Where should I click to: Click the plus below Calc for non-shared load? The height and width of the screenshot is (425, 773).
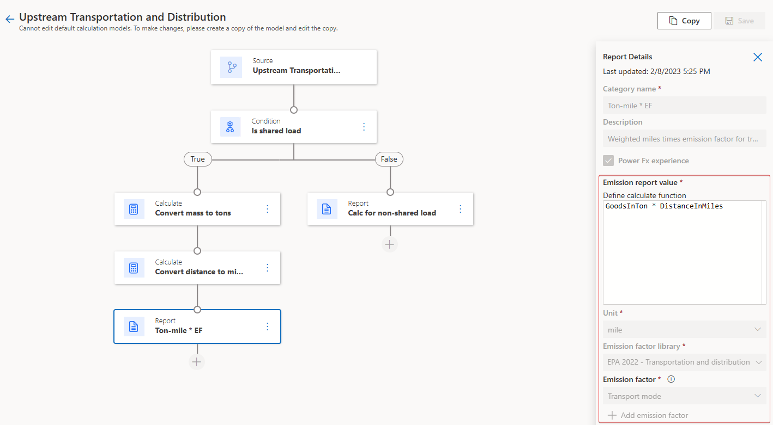click(x=390, y=244)
